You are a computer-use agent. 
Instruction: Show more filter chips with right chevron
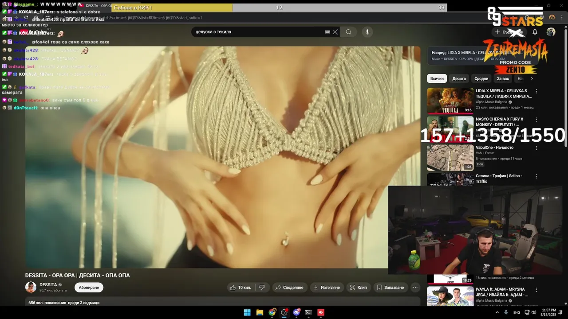[532, 78]
